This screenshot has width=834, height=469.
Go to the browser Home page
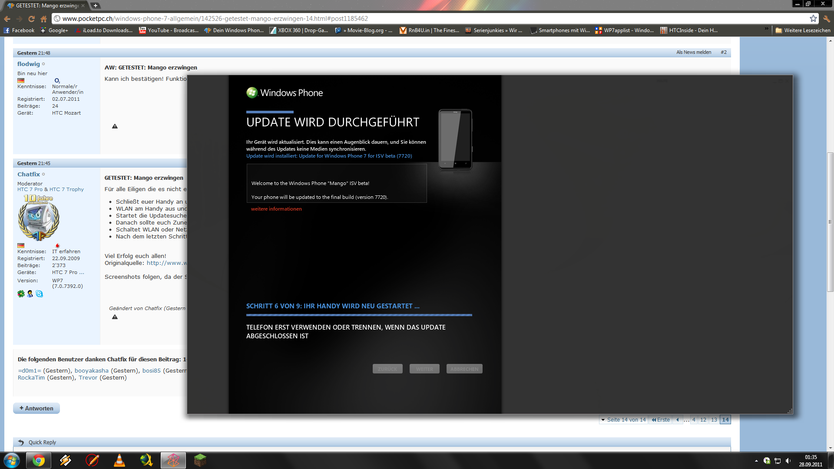(43, 19)
